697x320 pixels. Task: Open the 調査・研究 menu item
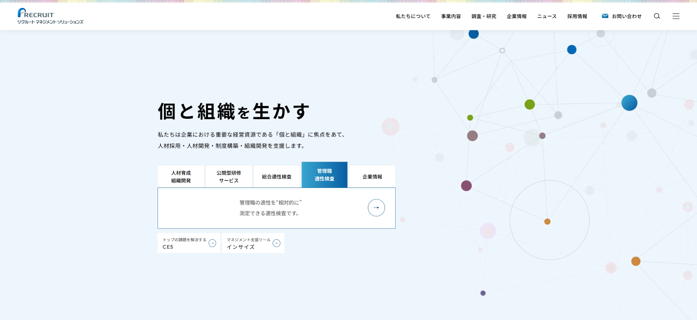(484, 16)
